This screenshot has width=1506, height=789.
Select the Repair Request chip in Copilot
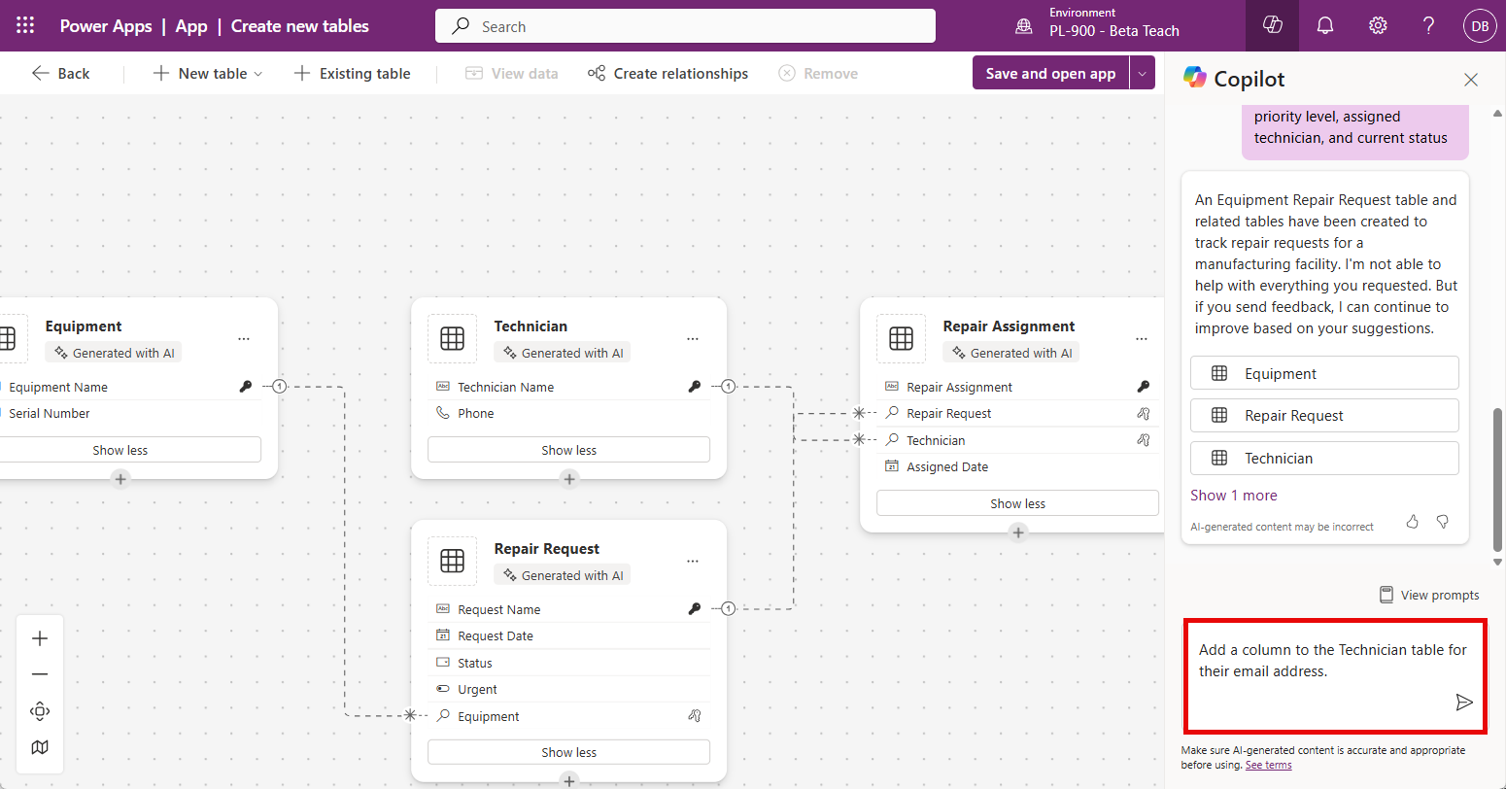pyautogui.click(x=1324, y=415)
